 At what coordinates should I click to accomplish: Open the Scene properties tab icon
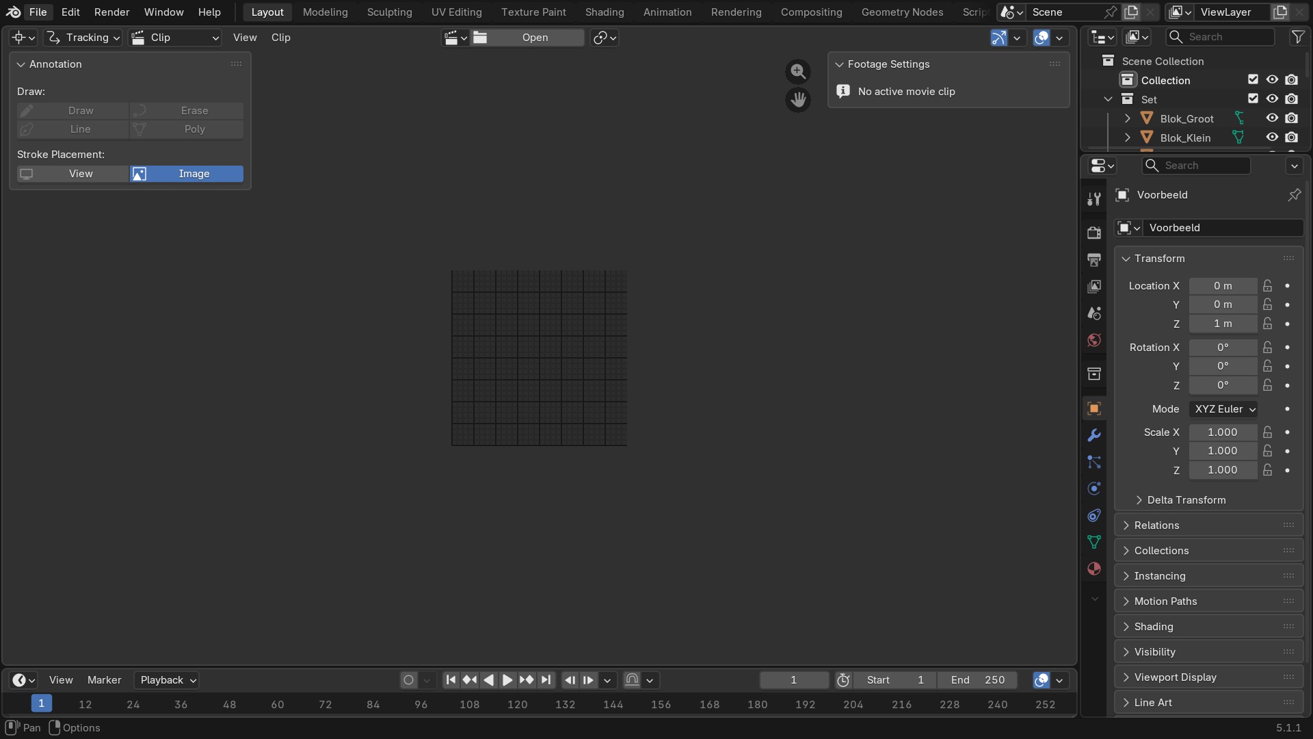(1094, 313)
